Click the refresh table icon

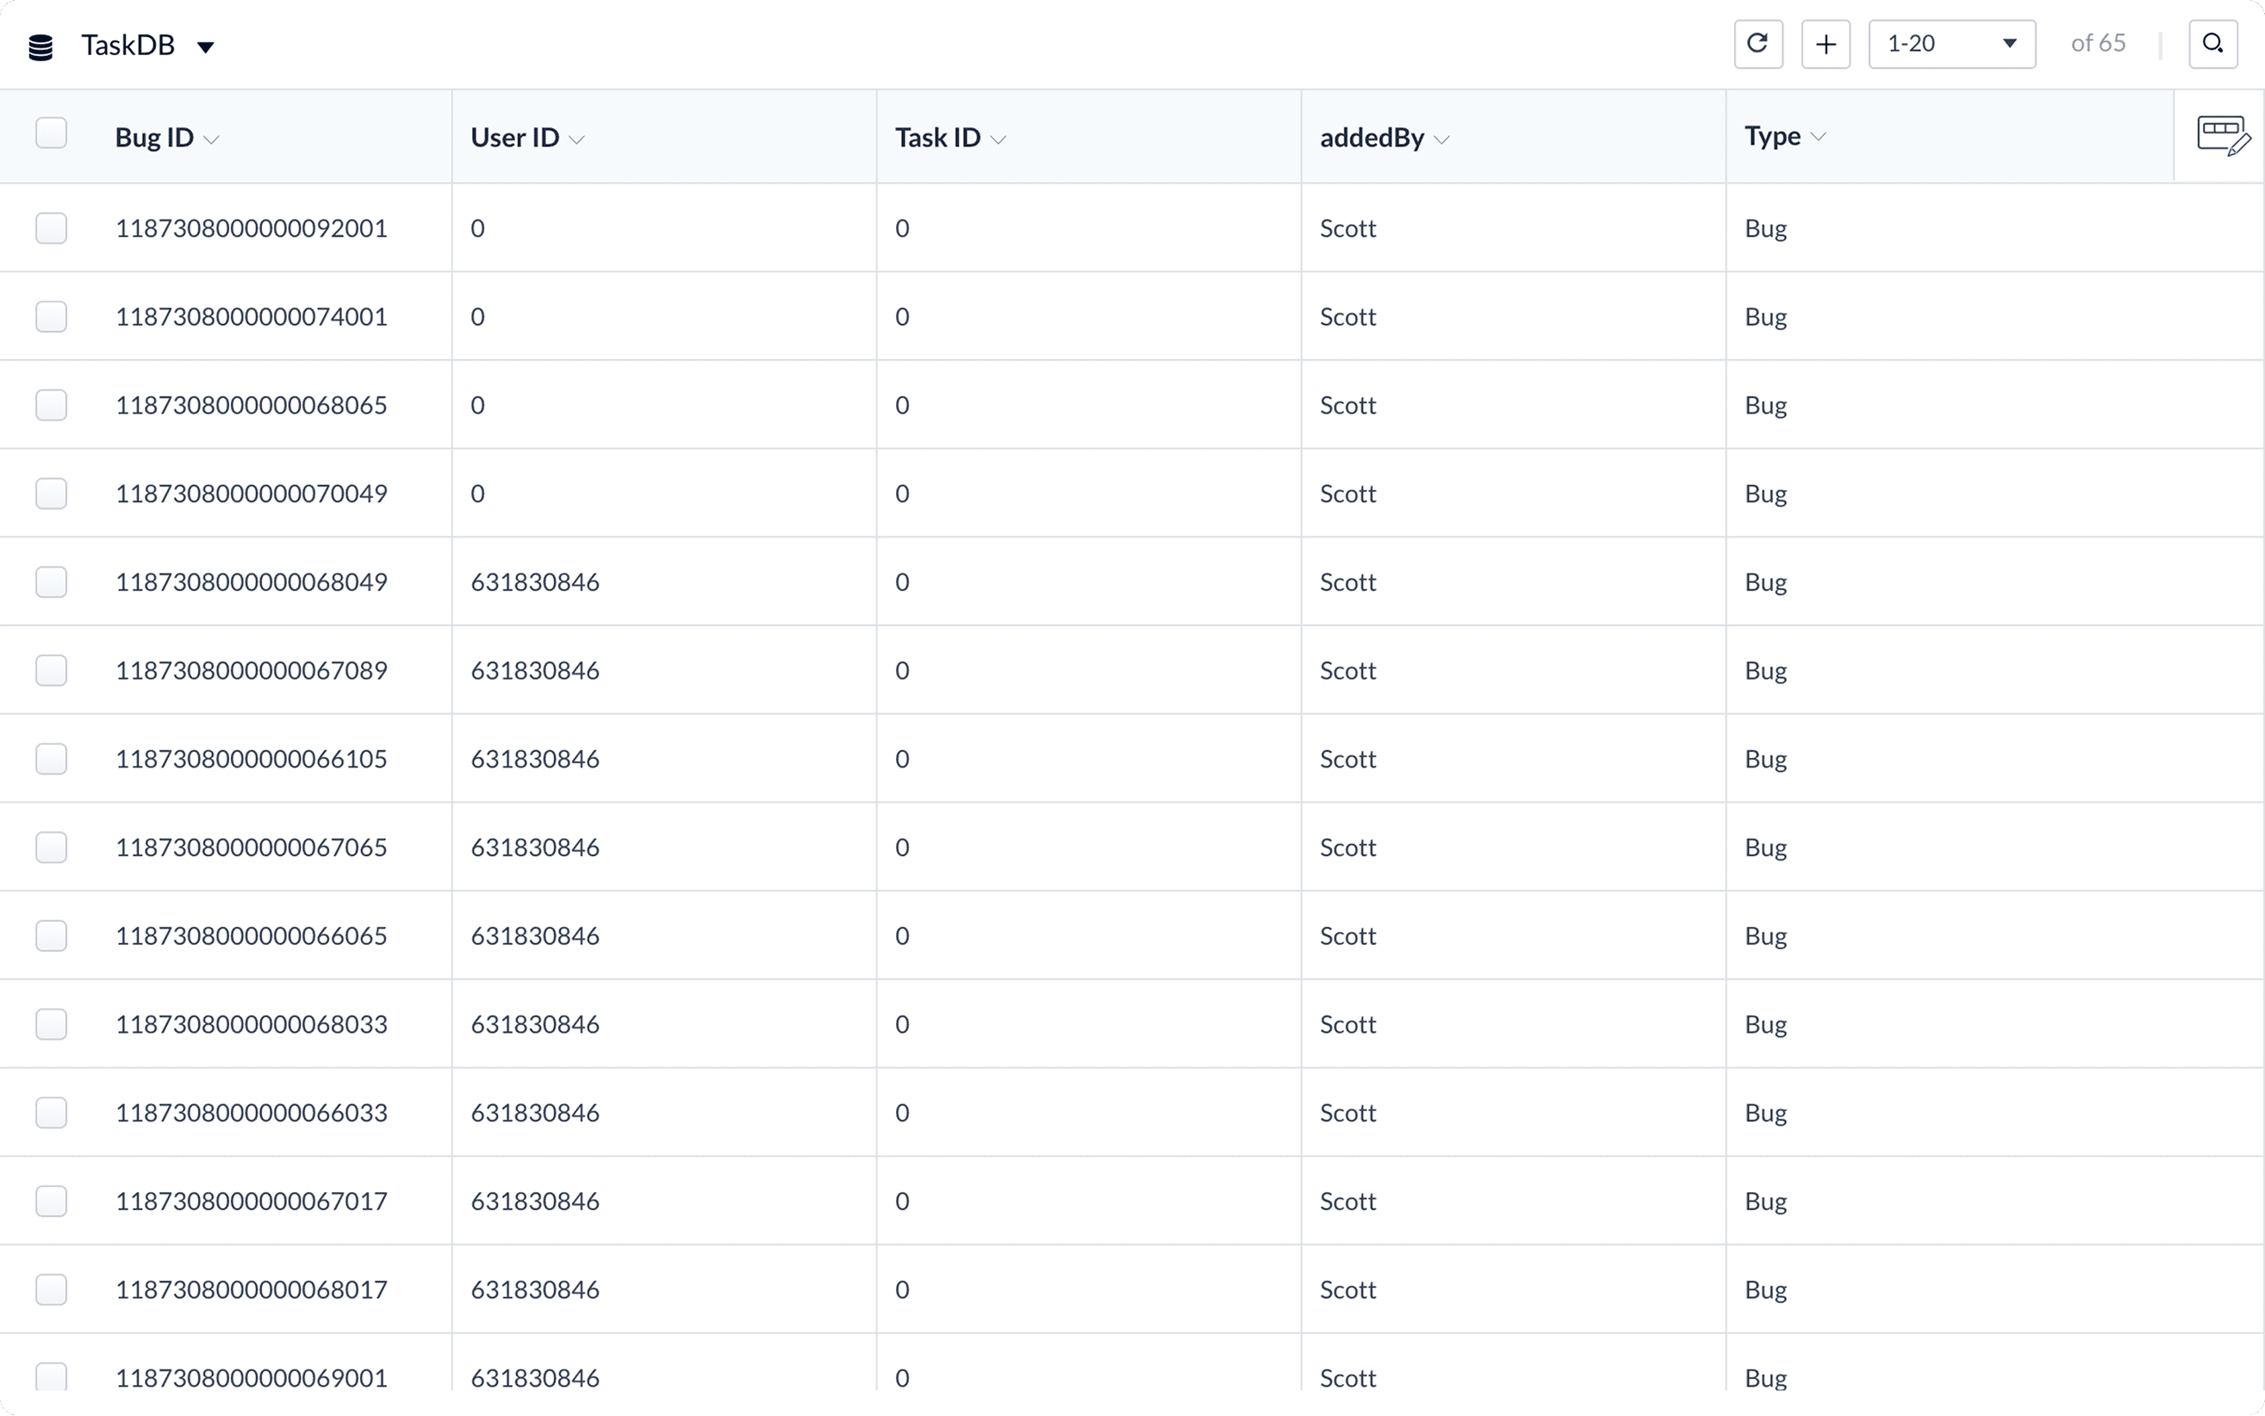coord(1758,44)
